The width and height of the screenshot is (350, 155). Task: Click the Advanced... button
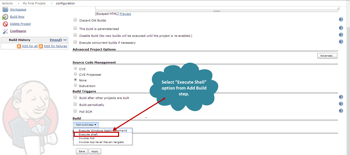[x=327, y=56]
